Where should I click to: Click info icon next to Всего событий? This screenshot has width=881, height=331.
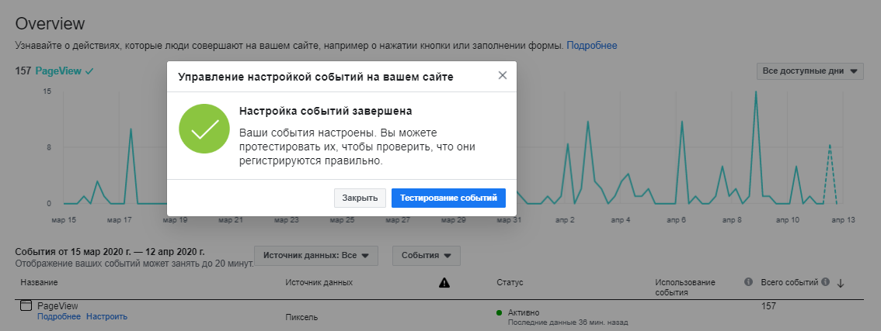(x=825, y=282)
